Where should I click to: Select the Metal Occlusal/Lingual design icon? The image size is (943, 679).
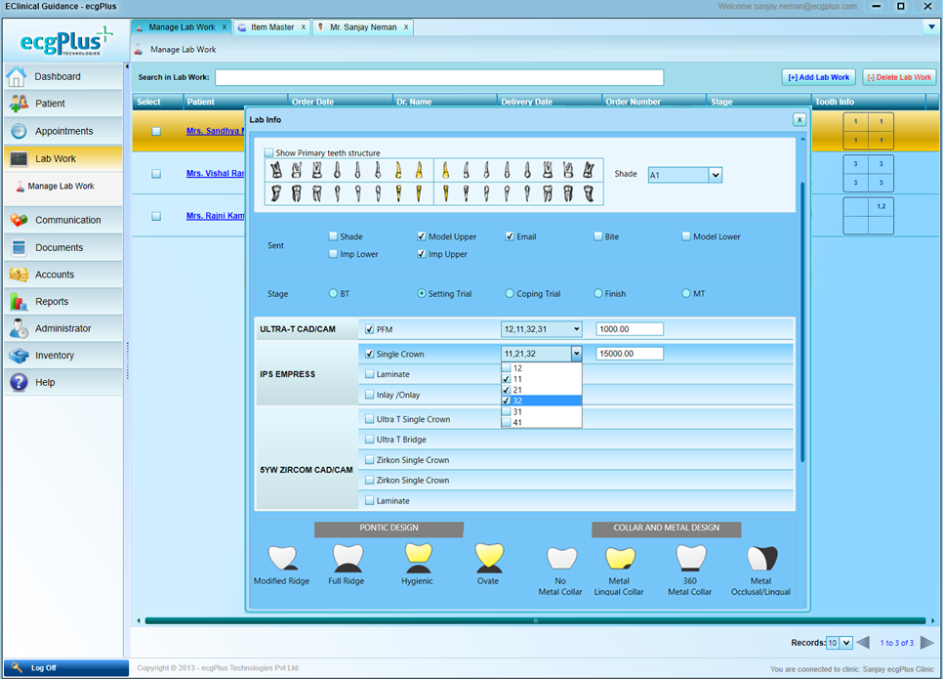(x=760, y=559)
